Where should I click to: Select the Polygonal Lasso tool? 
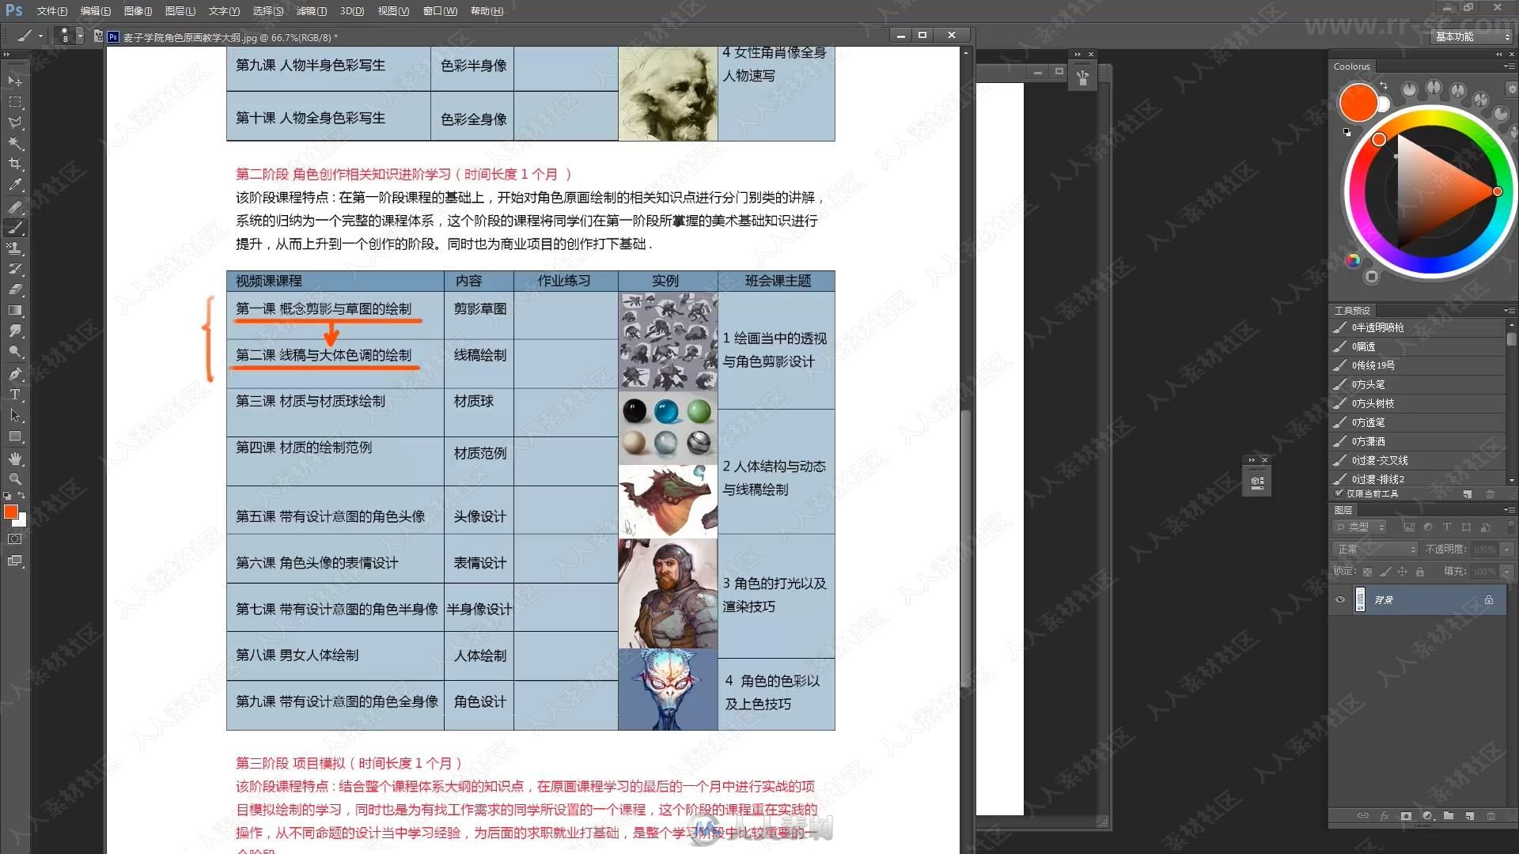pyautogui.click(x=14, y=123)
